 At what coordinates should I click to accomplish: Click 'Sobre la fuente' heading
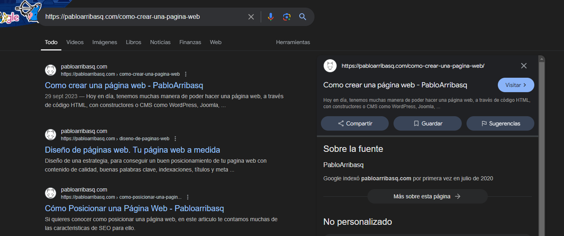coord(353,149)
